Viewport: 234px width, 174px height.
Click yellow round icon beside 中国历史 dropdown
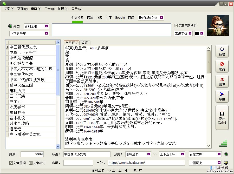226,163
